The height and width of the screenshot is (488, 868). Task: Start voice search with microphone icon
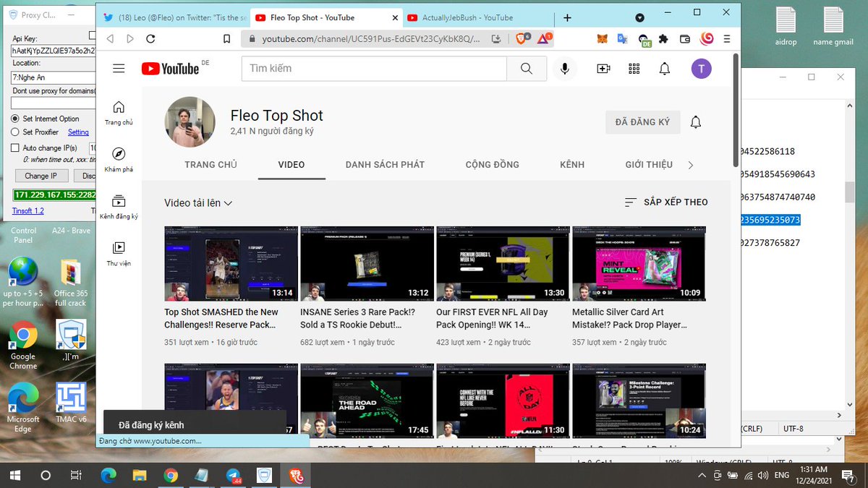[564, 69]
